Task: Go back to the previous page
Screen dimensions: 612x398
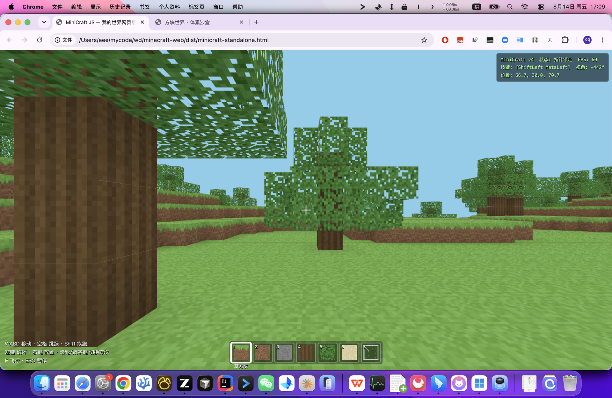Action: click(x=10, y=40)
